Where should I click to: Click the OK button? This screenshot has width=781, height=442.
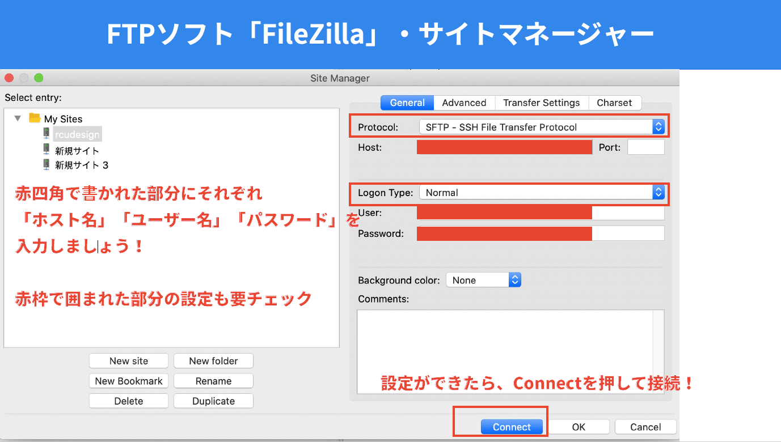(579, 427)
